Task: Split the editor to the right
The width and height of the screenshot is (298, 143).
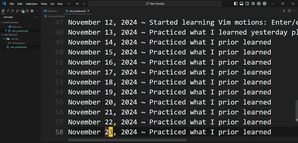Action: click(289, 11)
